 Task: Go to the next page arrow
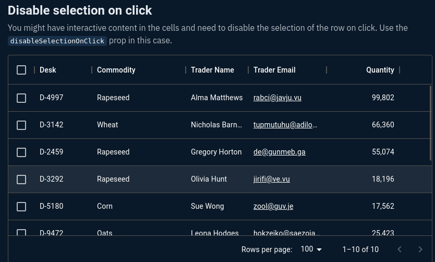420,249
